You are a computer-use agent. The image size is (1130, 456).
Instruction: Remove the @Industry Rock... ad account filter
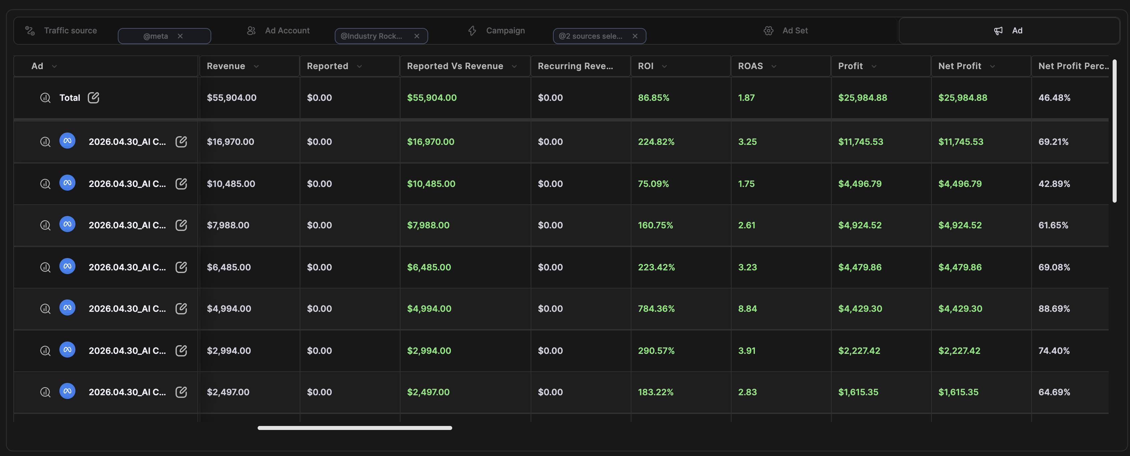pos(417,36)
